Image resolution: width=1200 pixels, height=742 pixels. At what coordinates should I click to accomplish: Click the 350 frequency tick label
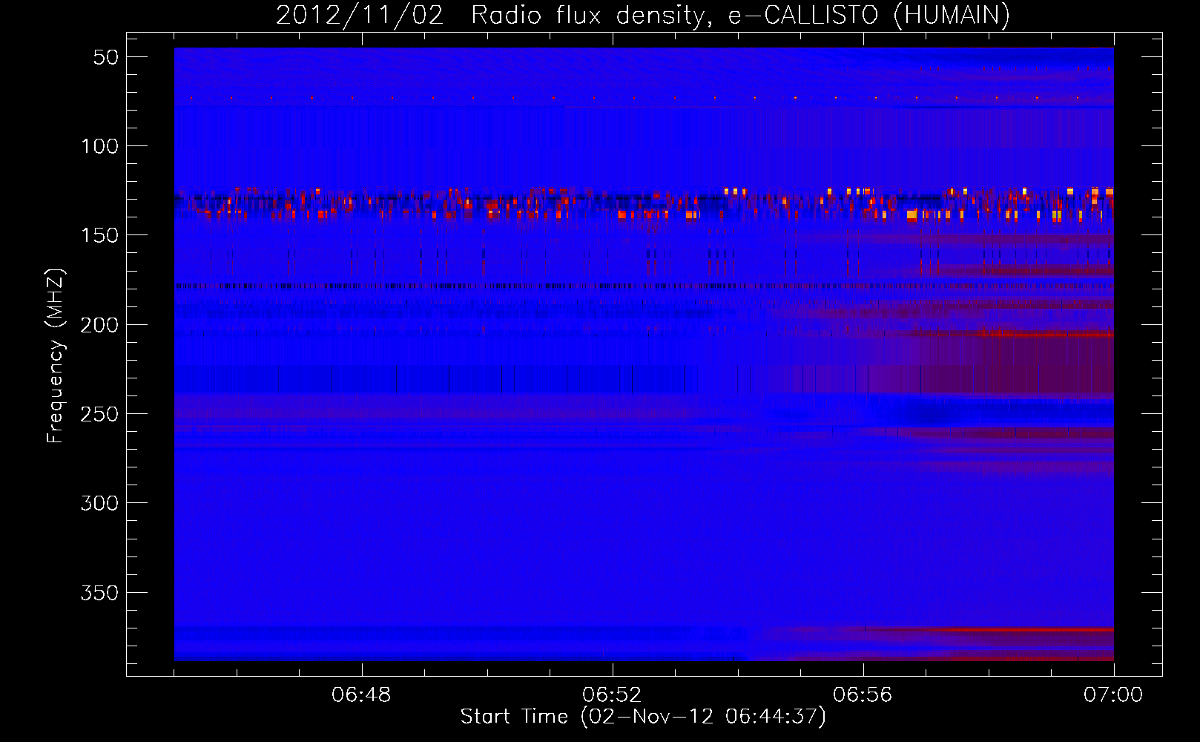tap(99, 593)
